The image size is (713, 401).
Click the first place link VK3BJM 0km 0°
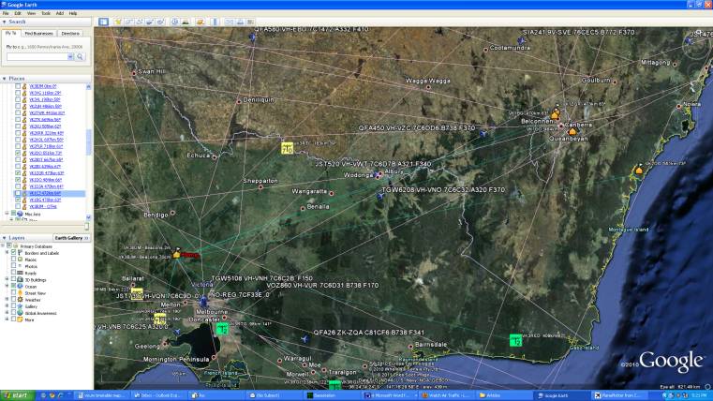(43, 86)
